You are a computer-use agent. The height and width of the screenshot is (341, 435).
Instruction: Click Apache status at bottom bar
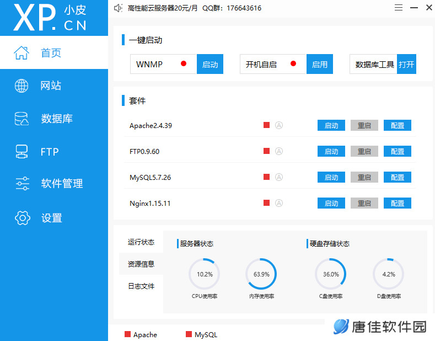tap(141, 334)
